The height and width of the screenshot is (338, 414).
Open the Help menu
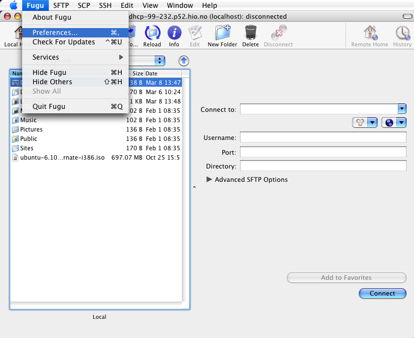tap(209, 5)
